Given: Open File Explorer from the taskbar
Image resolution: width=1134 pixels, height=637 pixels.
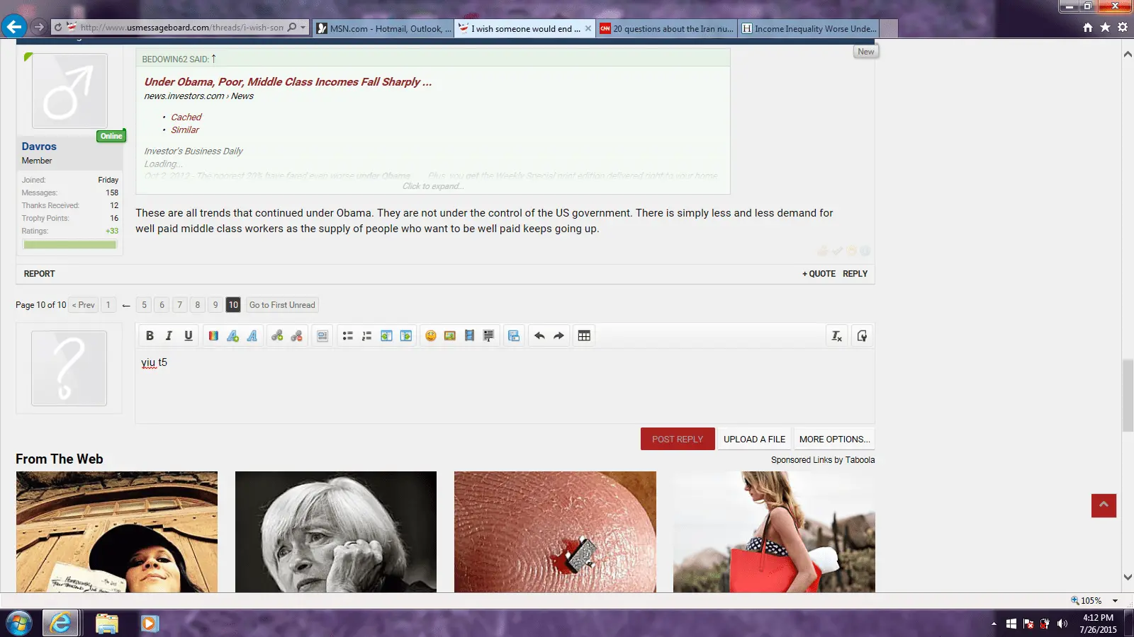Looking at the screenshot, I should 106,624.
